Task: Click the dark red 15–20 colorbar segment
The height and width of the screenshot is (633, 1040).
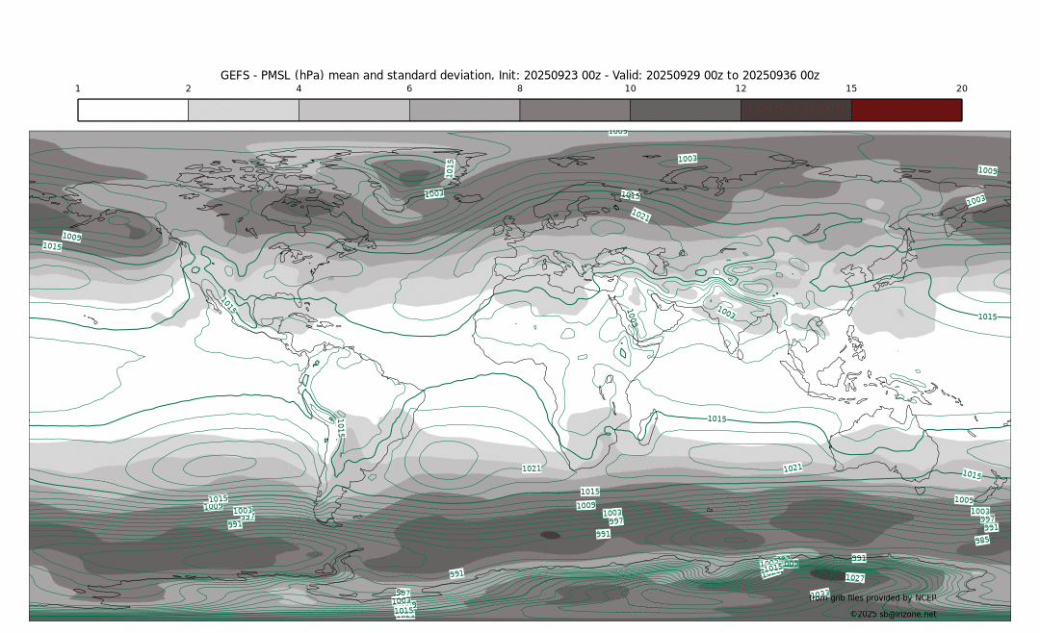Action: click(x=906, y=110)
